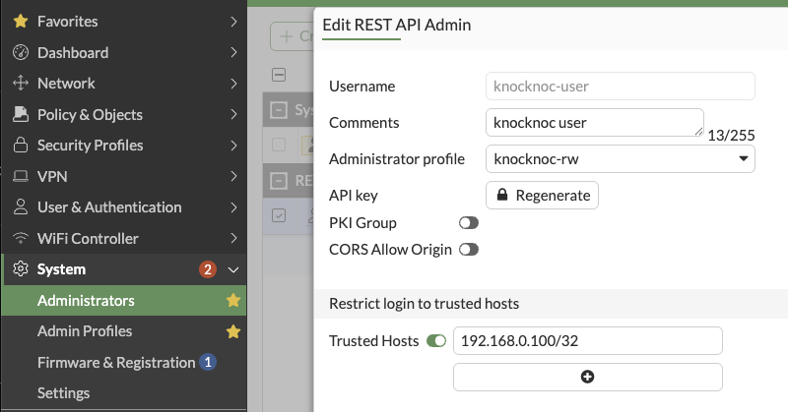Turn on CORS Allow Origin switch

[x=469, y=250]
